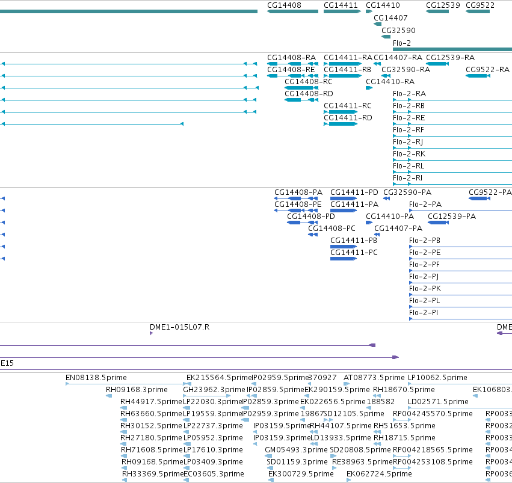Click the CG14411-PA protein

point(354,205)
